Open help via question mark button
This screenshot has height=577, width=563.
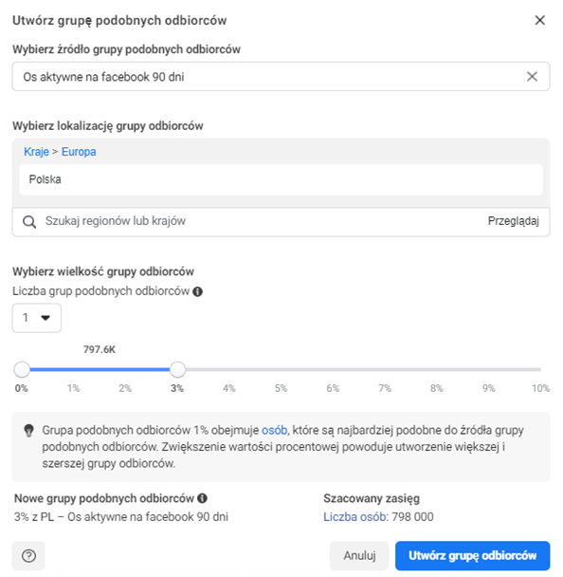(x=28, y=556)
